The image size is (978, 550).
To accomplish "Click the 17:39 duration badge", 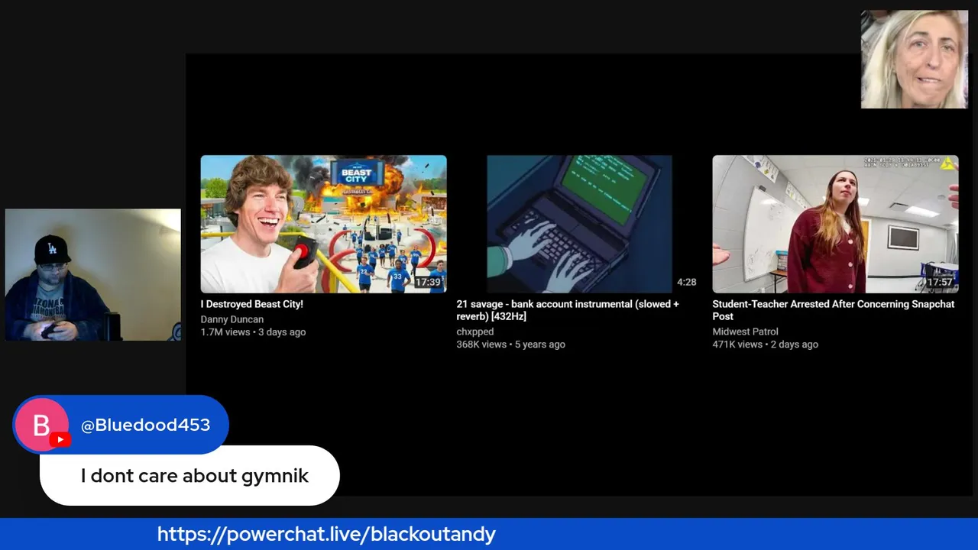I will click(x=428, y=283).
